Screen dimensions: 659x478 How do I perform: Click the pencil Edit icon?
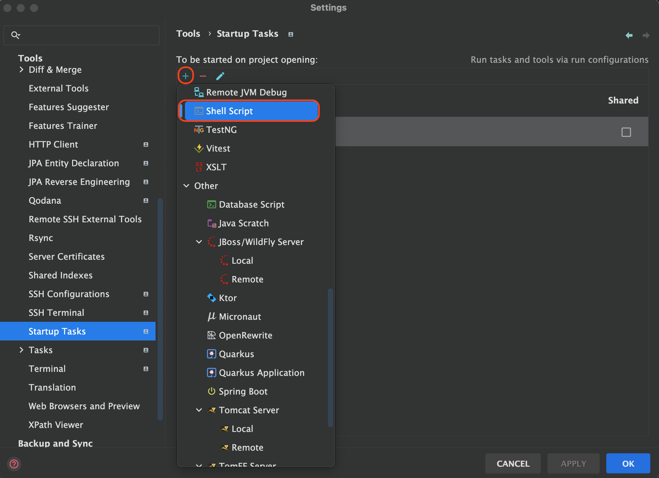pos(220,76)
